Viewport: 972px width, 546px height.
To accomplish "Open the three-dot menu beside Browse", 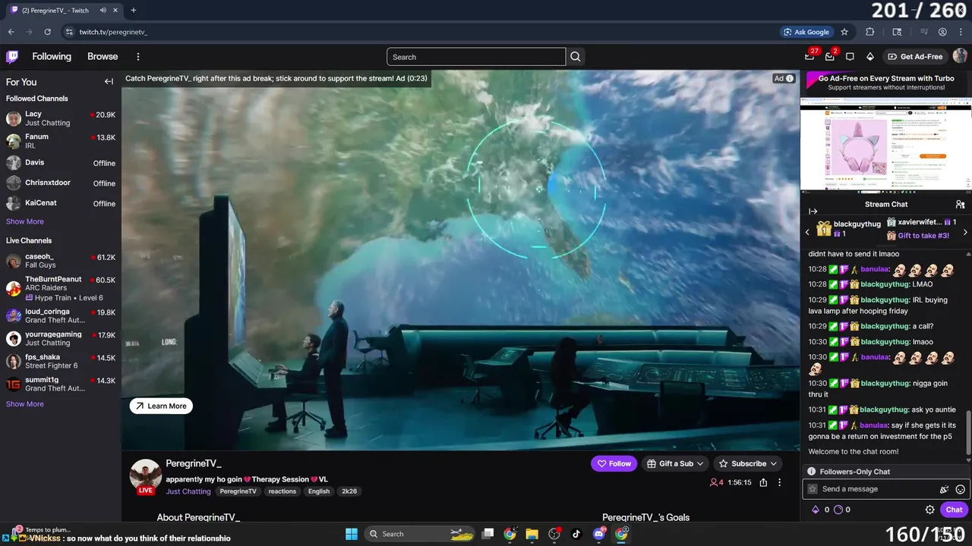I will pos(138,57).
